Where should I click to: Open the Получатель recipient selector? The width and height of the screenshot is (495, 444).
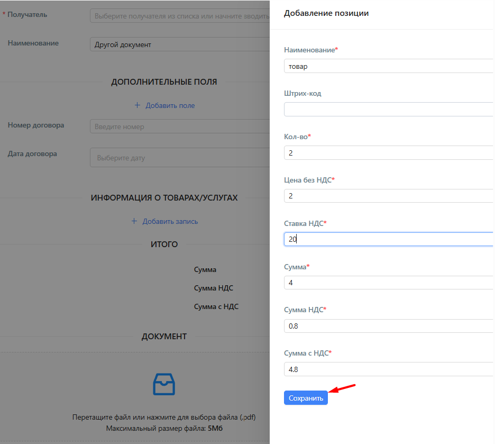180,16
